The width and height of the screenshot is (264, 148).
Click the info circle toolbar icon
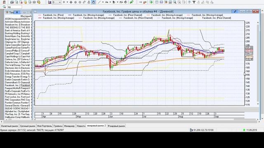(x=189, y=2)
